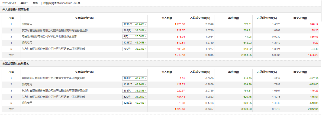Click 中国银河证券北京中关村大街证券营业部 link

(x=53, y=78)
